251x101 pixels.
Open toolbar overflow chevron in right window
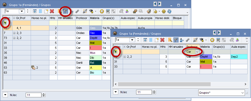click(247, 38)
